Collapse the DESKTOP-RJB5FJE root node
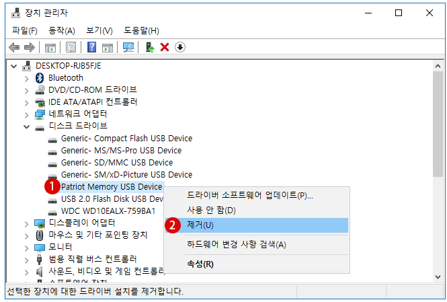Image resolution: width=447 pixels, height=302 pixels. point(13,67)
